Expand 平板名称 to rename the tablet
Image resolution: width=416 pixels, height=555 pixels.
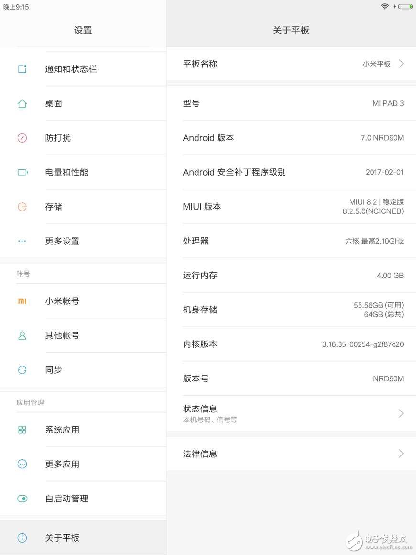pyautogui.click(x=291, y=64)
